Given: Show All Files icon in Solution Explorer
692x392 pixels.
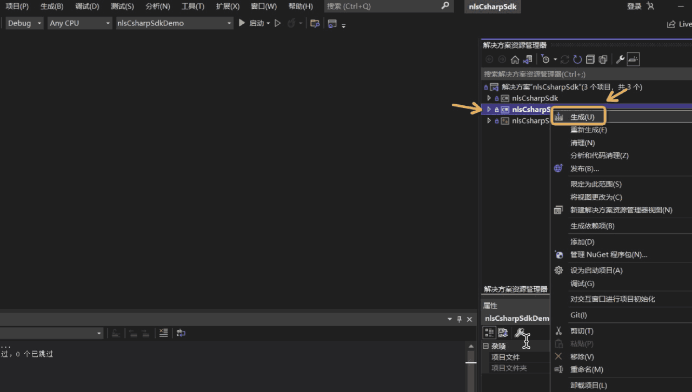Looking at the screenshot, I should point(603,59).
